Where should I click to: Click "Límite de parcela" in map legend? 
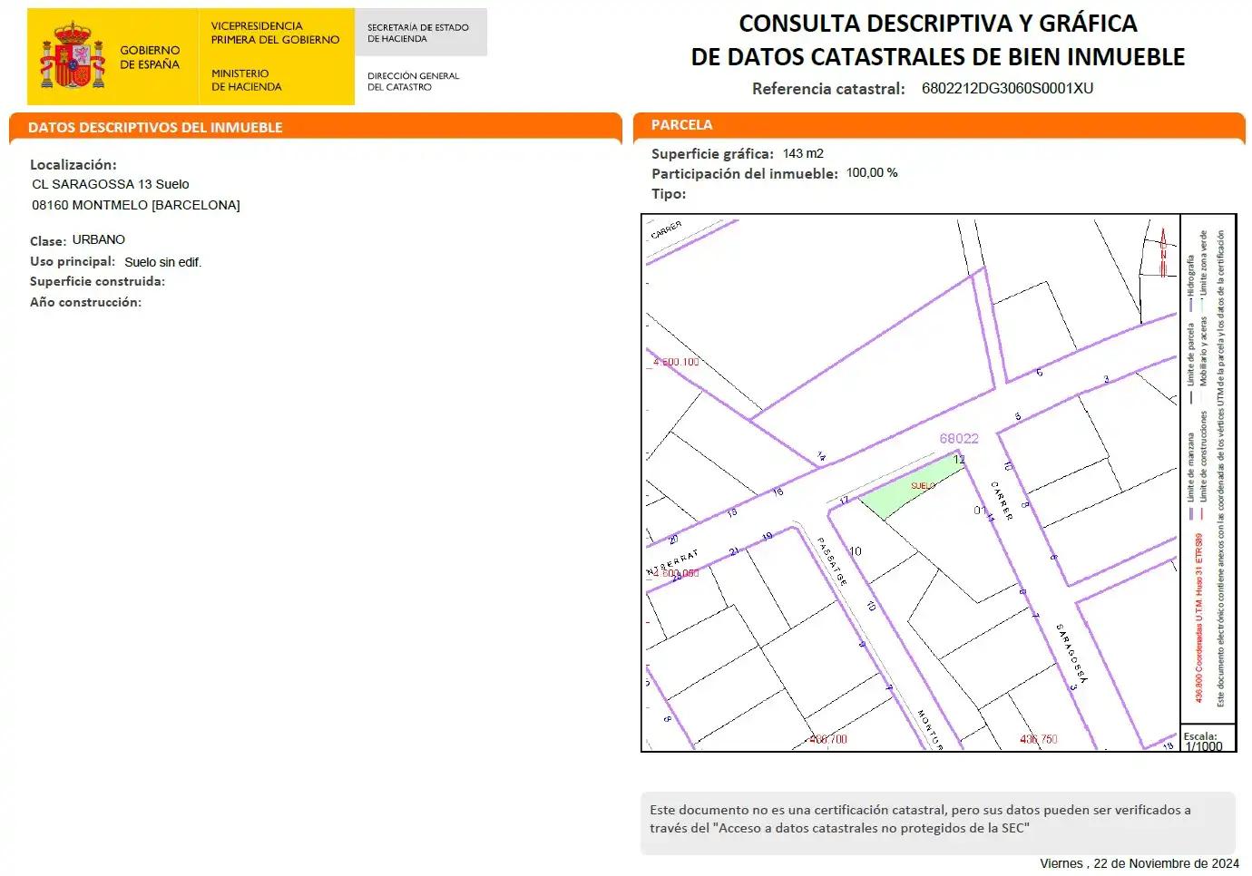pyautogui.click(x=1191, y=354)
